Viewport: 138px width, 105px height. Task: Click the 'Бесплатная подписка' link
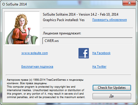[x=37, y=67]
